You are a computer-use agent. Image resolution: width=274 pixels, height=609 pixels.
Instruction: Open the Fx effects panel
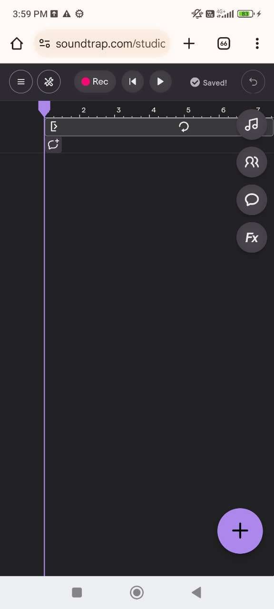(x=252, y=237)
